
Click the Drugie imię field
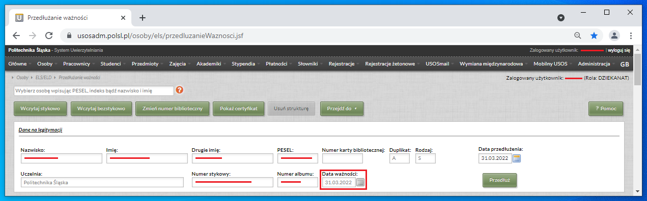point(232,158)
